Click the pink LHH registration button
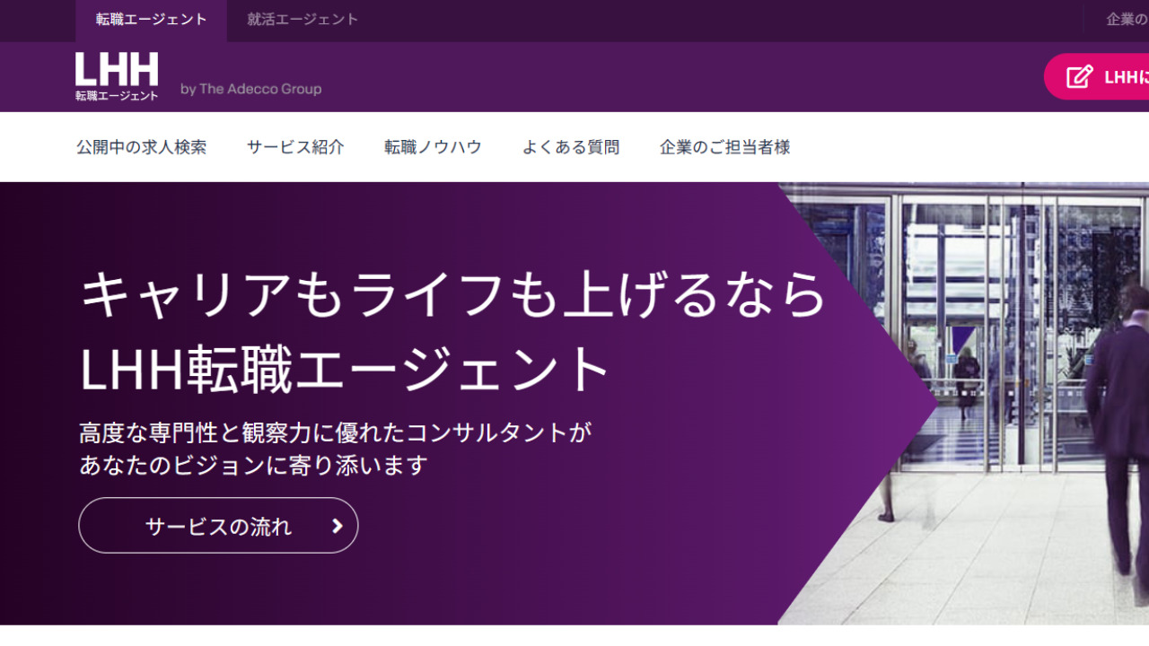 [x=1096, y=77]
